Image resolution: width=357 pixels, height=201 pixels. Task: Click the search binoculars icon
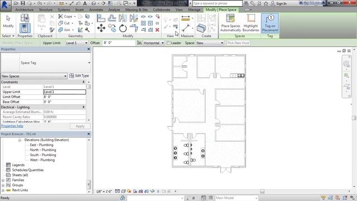(246, 3)
